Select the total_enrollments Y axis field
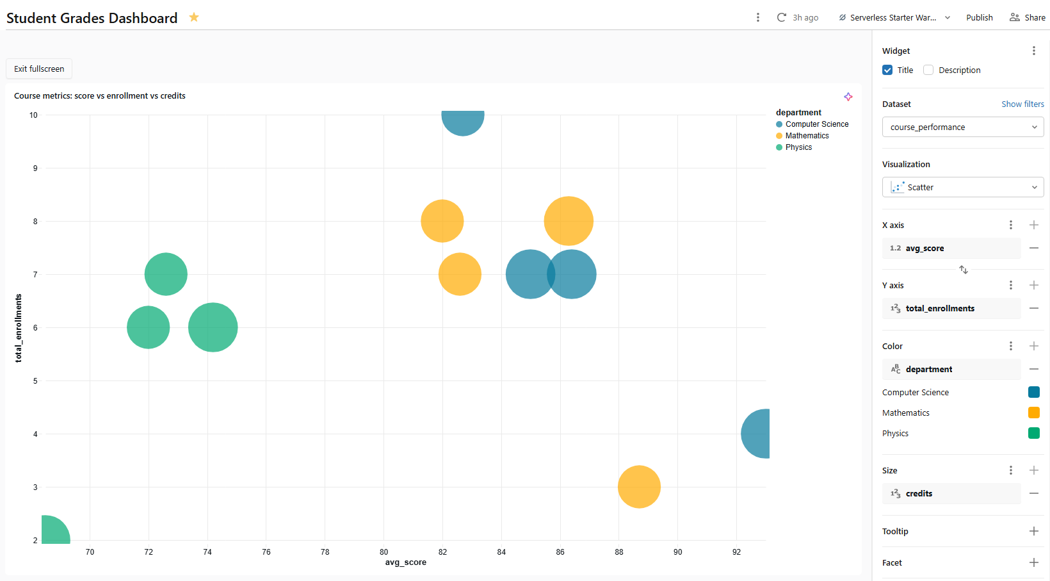The width and height of the screenshot is (1050, 581). (951, 308)
